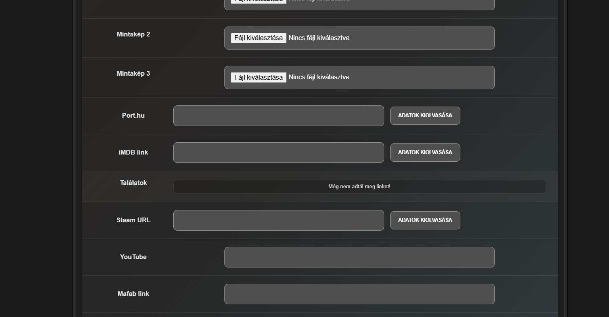Focus the YouTube input field
Viewport: 609px width, 317px height.
tap(359, 257)
